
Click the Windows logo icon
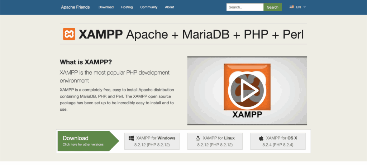pos(131,138)
